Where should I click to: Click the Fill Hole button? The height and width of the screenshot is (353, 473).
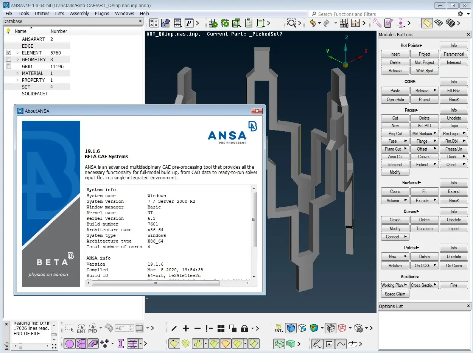coord(454,91)
